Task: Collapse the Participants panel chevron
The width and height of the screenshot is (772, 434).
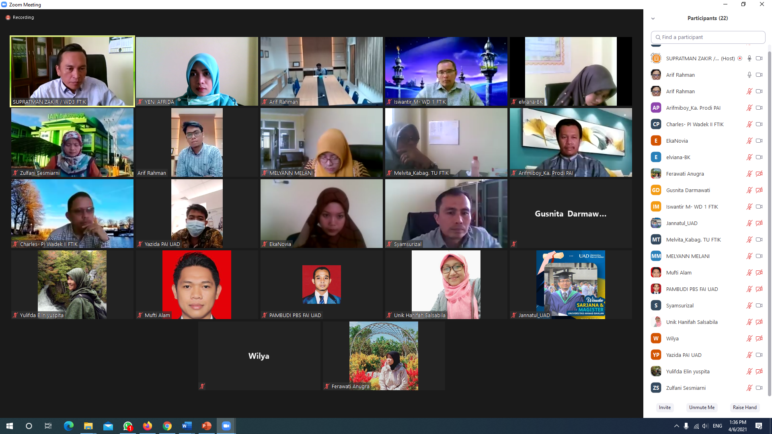Action: (x=653, y=18)
